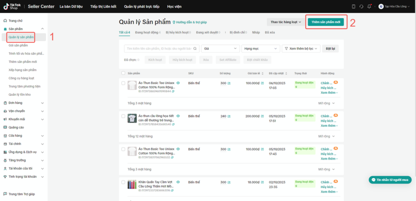Viewport: 416px width, 201px height.
Task: Copy ID of Khăn Quấn Tay Cầm Vợt product
Action: (173, 190)
